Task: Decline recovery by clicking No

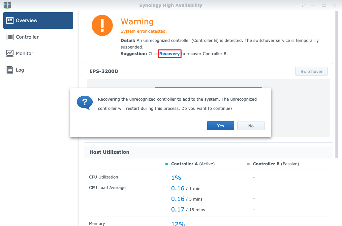Action: point(251,126)
